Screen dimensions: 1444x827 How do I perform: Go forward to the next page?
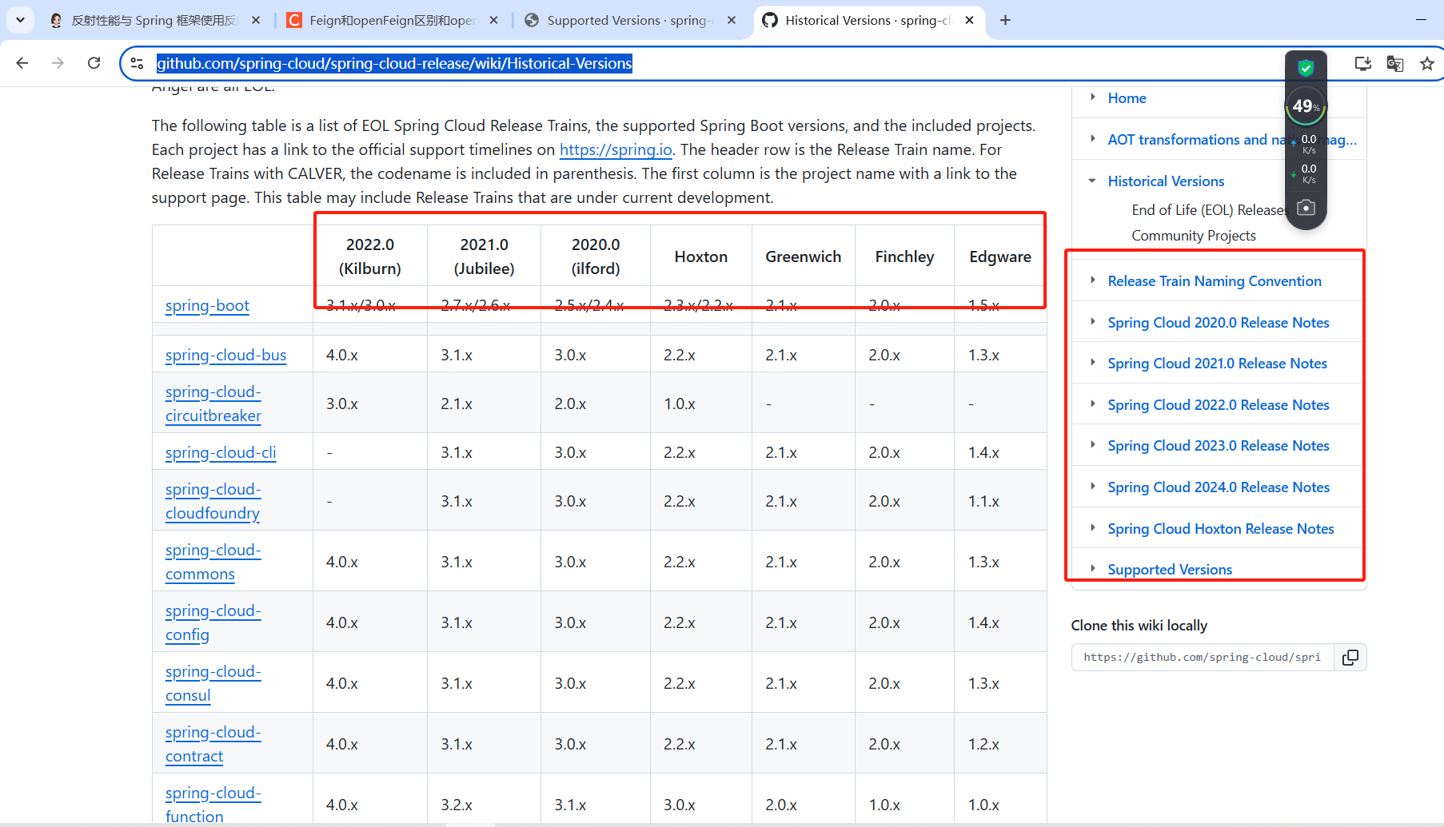58,63
